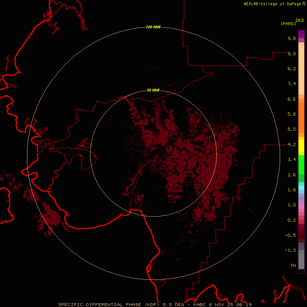Click the SPECIFIC DIFFERENTIAL PHASE (KDP) title text

pos(109,305)
